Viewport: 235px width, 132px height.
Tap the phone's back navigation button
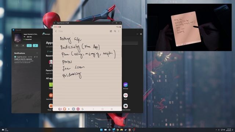[x=93, y=109]
